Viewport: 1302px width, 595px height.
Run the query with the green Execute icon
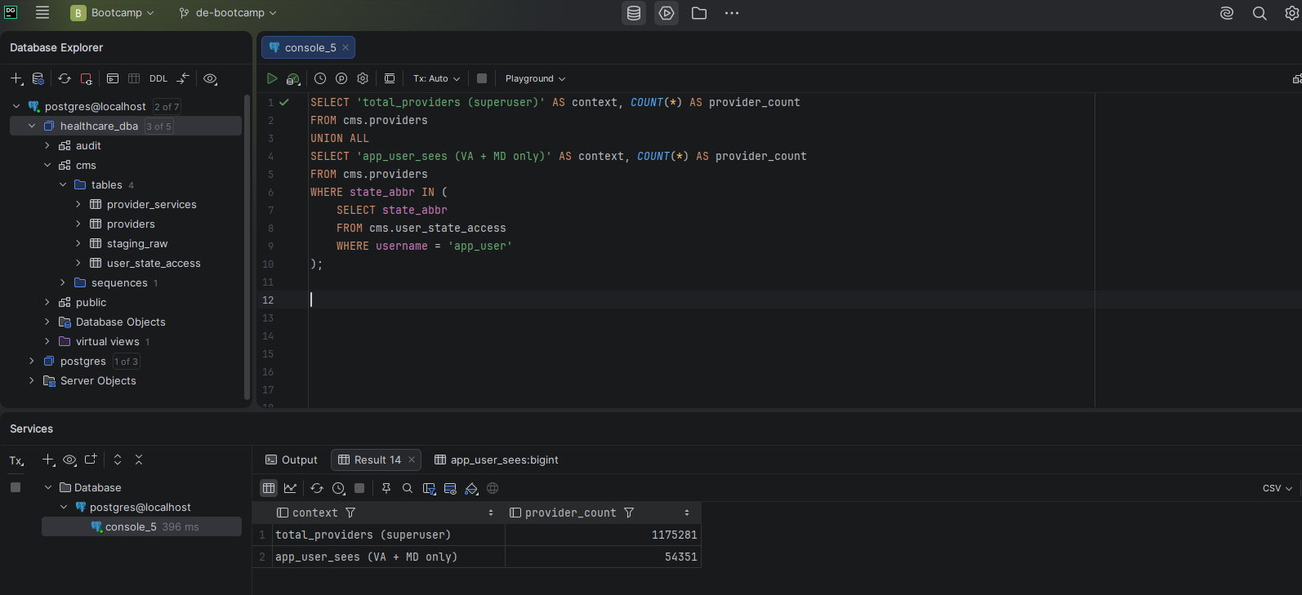click(272, 78)
